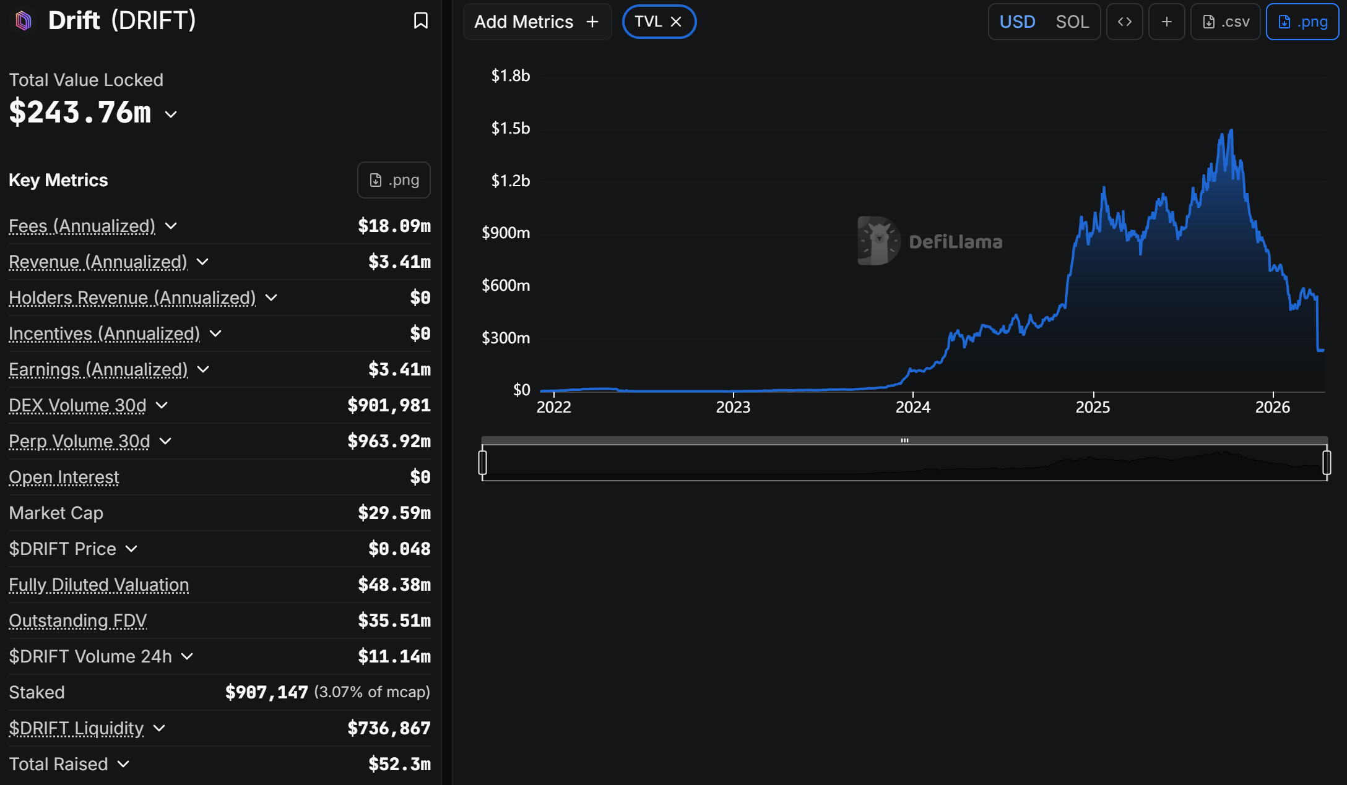Viewport: 1347px width, 785px height.
Task: Click the TVL chart peak in 2025
Action: (1231, 131)
